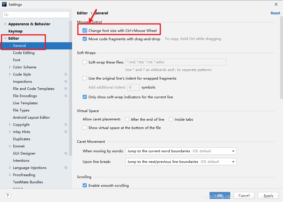Open Code Editing settings page
Viewport: 283px width, 202px height.
click(24, 53)
